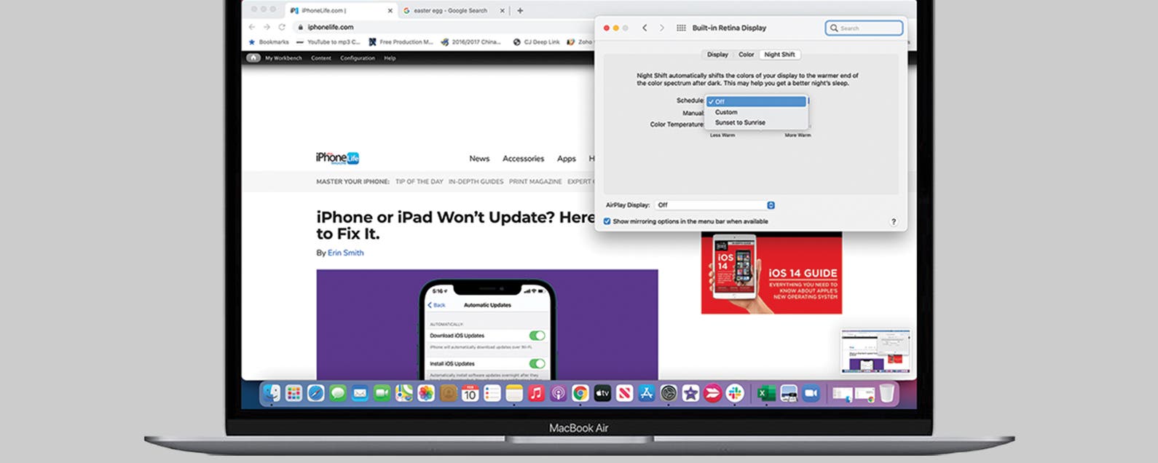Image resolution: width=1158 pixels, height=463 pixels.
Task: Launch Safari from the Dock
Action: coord(315,394)
